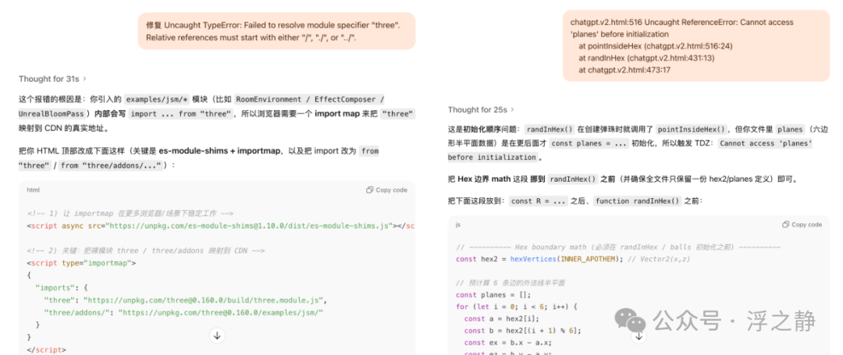The width and height of the screenshot is (843, 355).
Task: Select the user message with the ReferenceError trace
Action: 696,46
